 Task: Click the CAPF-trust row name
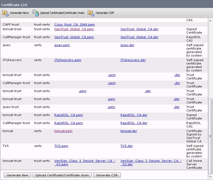pyautogui.click(x=11, y=25)
